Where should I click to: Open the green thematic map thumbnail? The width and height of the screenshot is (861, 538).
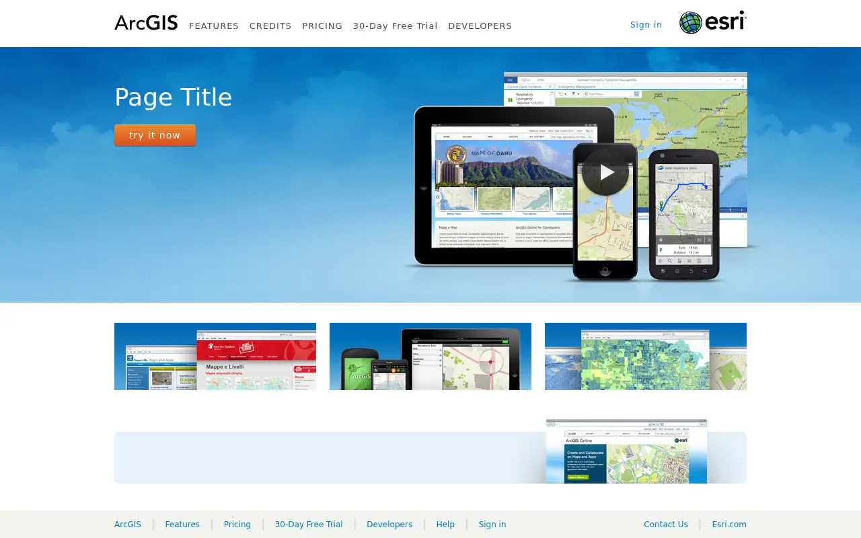(x=646, y=356)
